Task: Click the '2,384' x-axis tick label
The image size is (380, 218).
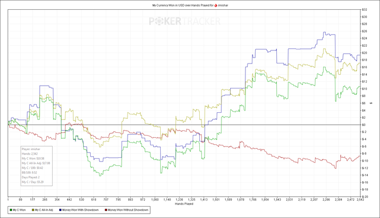Action: point(338,200)
